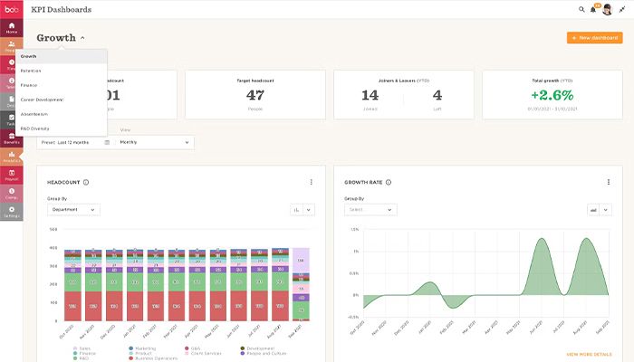Screen dimensions: 634x362
Task: Open Benefits in the left sidebar
Action: coord(12,138)
